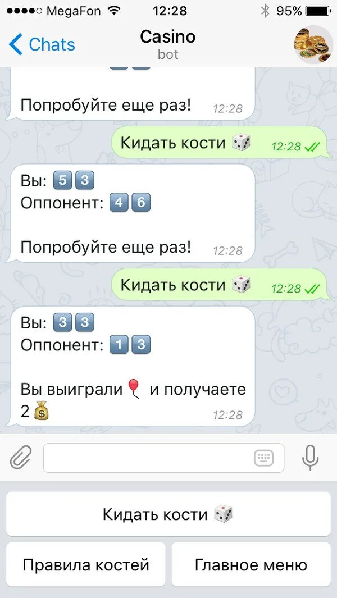
Task: Tap the back chevron arrow
Action: pos(15,44)
